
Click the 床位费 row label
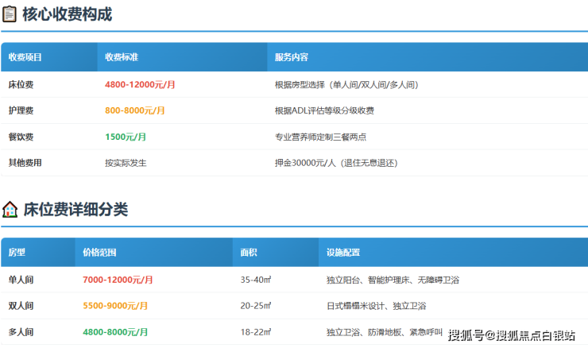point(21,84)
